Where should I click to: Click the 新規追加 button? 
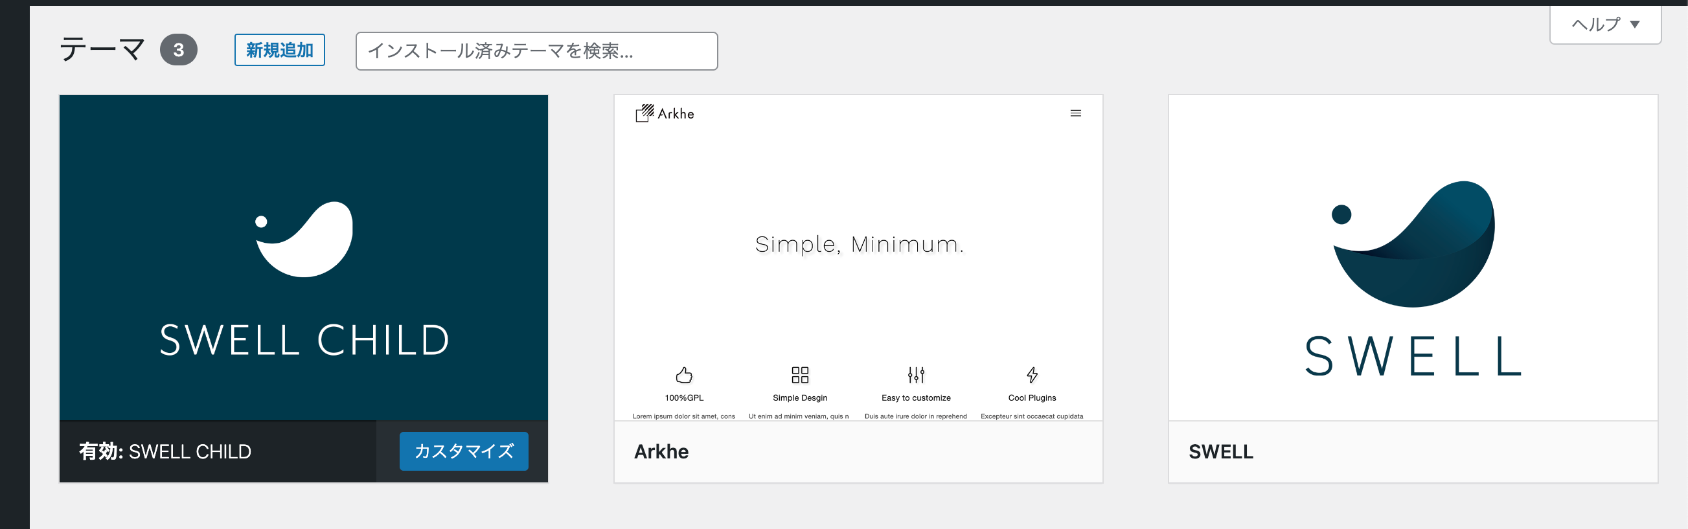(279, 50)
